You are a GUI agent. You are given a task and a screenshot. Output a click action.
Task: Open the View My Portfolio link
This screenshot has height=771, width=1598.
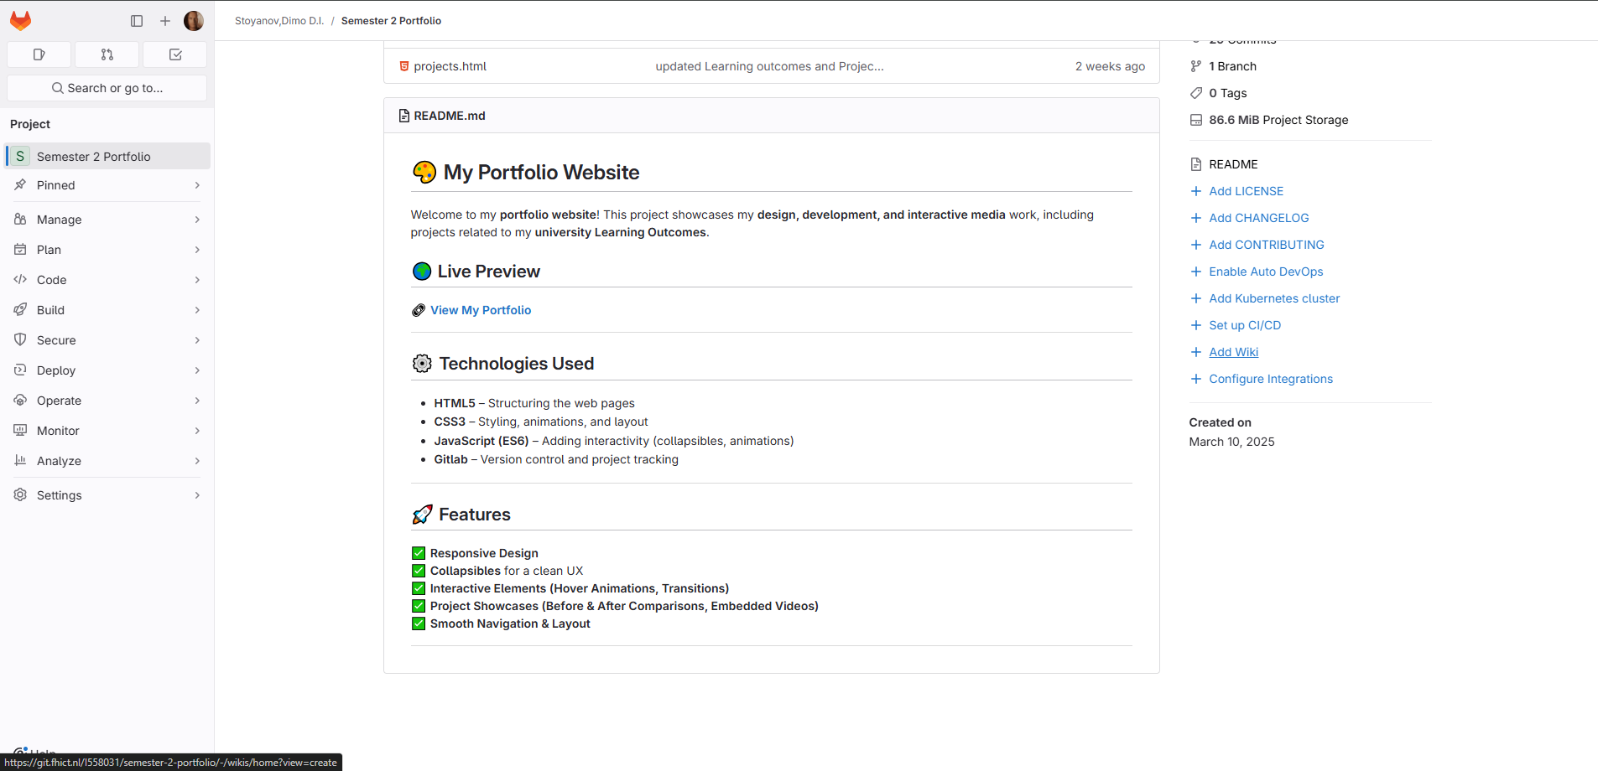[x=481, y=310]
